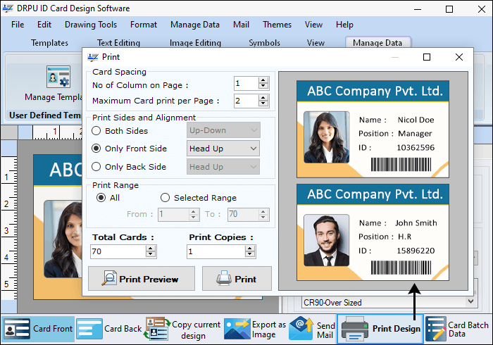Screen dimensions: 493x345
Task: Increase Print Copies value
Action: point(250,249)
